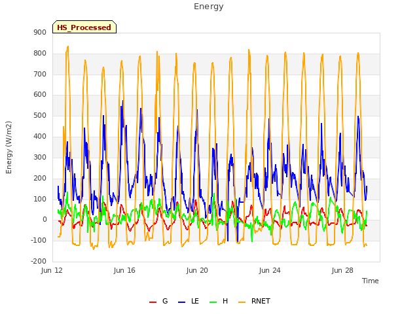Toggle the G series legend entry

(158, 301)
